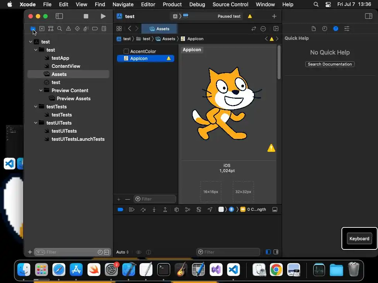This screenshot has height=283, width=378.
Task: Stop the running scheme
Action: (x=86, y=16)
